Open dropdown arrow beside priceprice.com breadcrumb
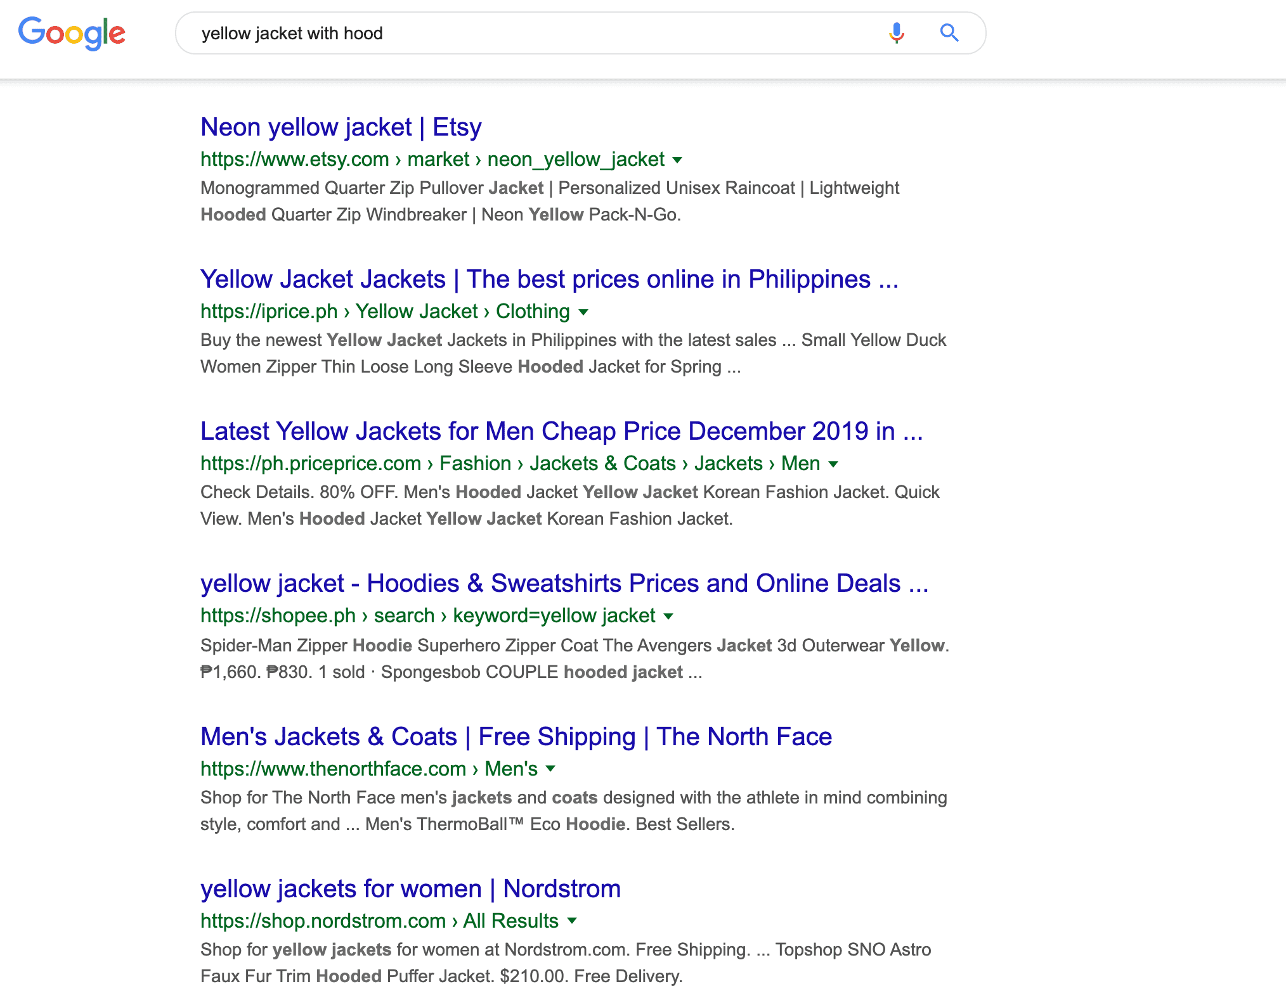 click(833, 464)
